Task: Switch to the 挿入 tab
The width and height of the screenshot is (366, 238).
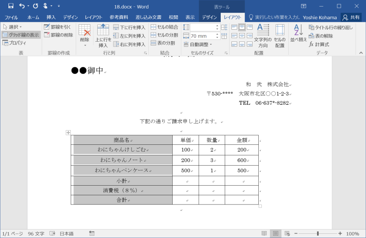Action: pos(51,17)
